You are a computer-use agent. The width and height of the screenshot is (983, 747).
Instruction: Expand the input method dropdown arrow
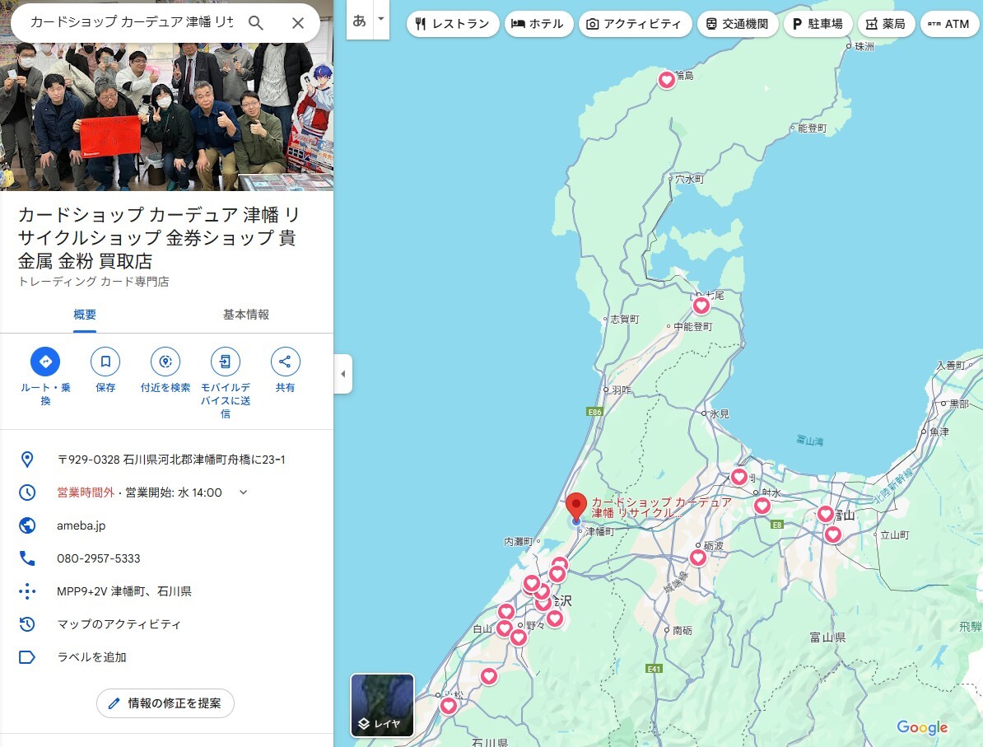coord(380,19)
